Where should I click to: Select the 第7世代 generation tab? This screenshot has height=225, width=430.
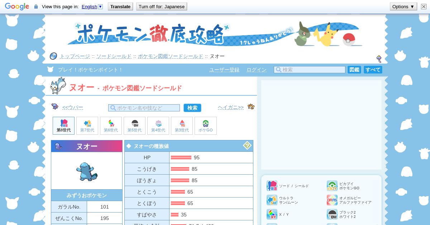click(x=87, y=126)
